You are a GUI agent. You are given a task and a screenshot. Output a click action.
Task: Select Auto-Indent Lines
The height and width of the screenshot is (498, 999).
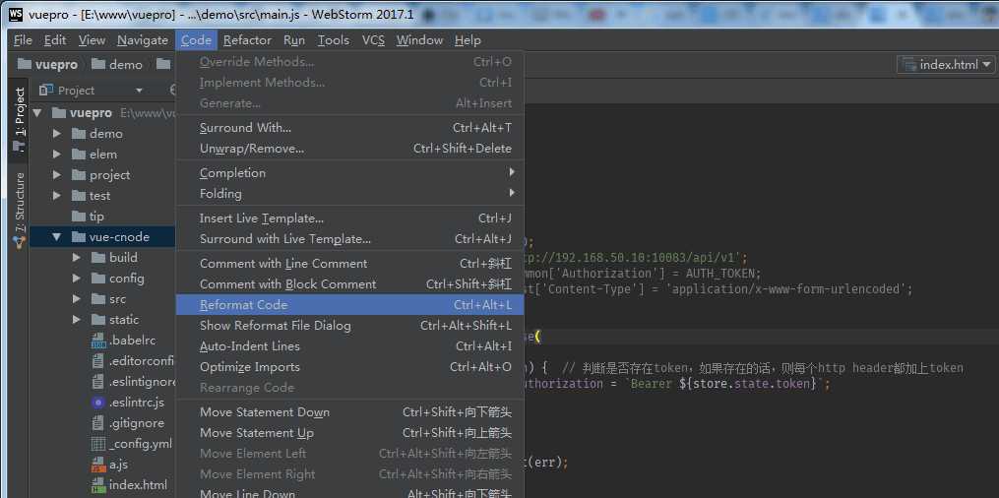click(349, 345)
